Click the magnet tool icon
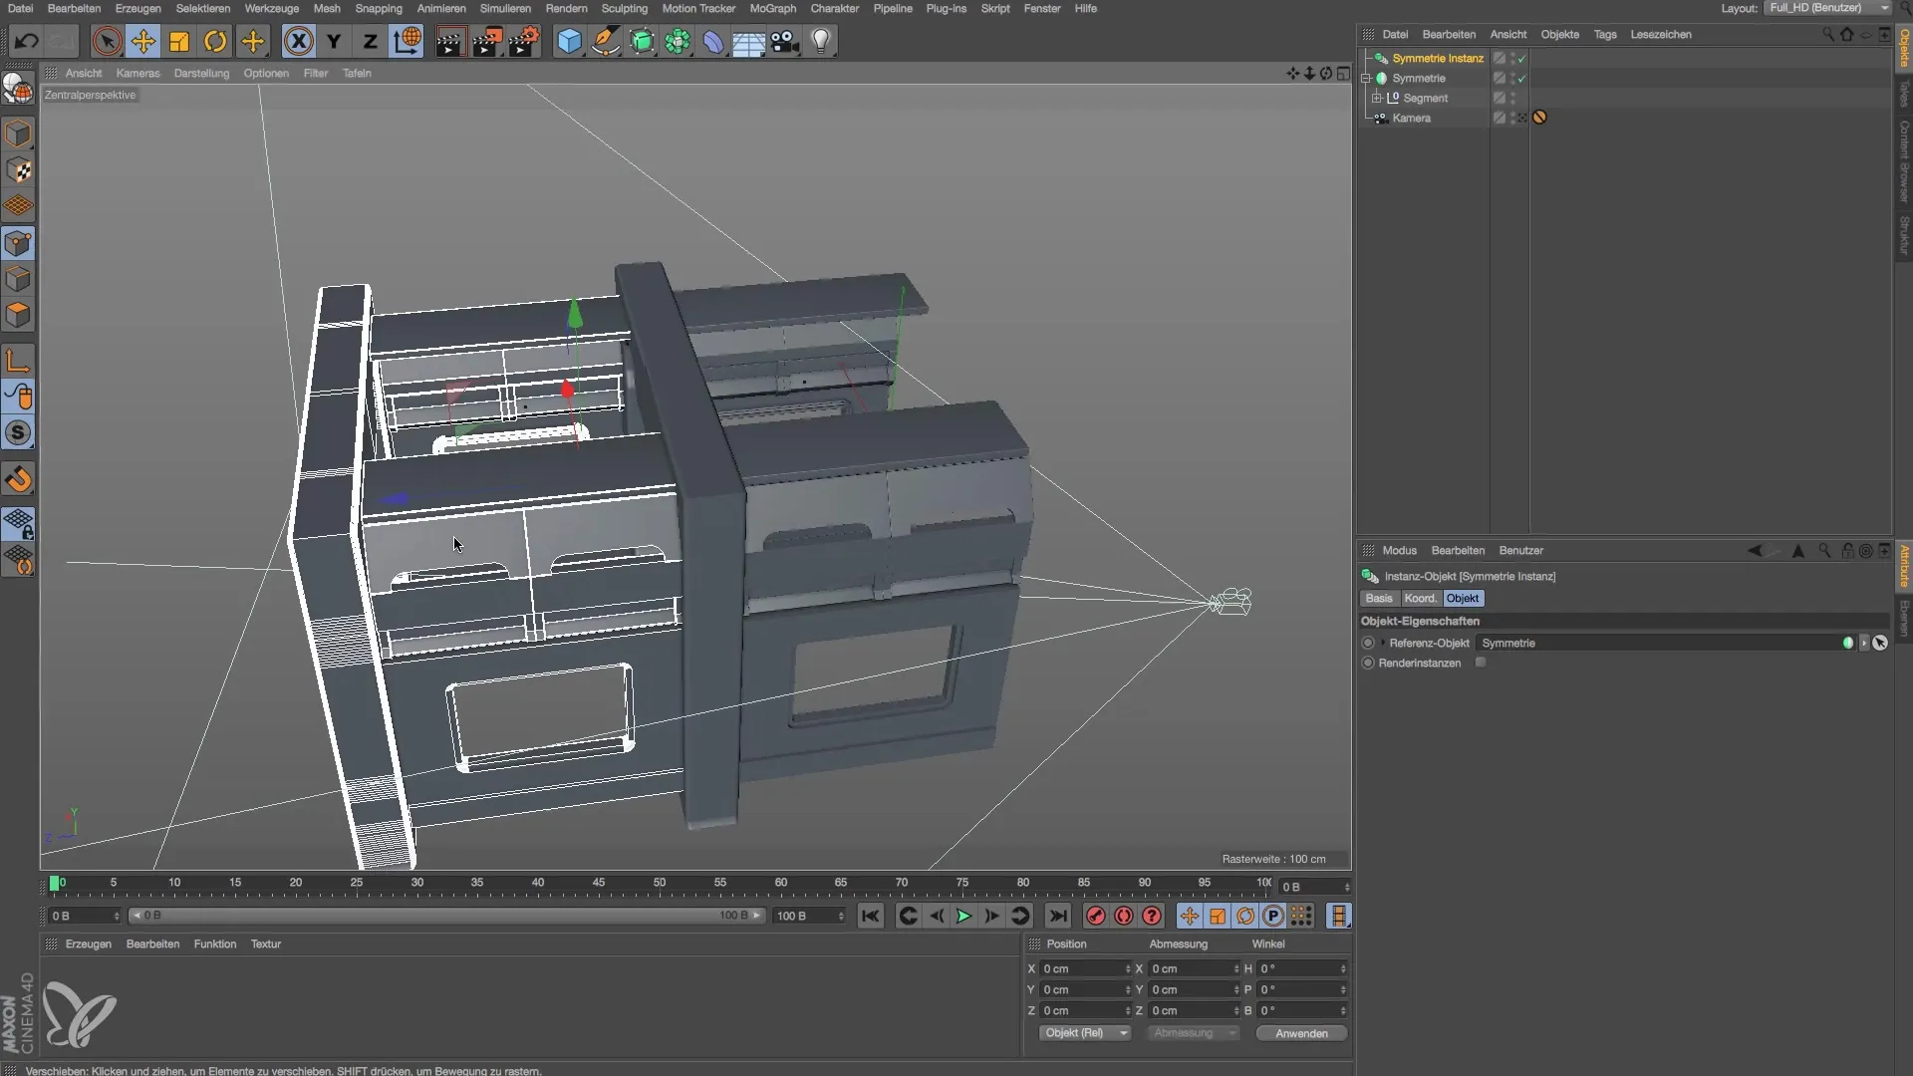This screenshot has width=1913, height=1076. [x=18, y=479]
